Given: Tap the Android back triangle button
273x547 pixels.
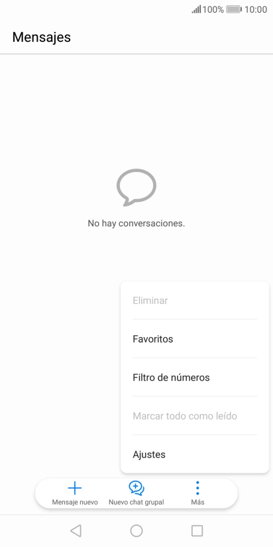Looking at the screenshot, I should tap(76, 530).
